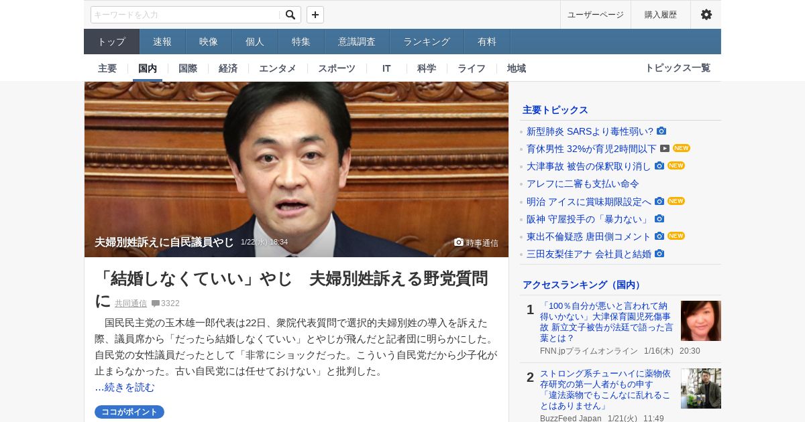Open 大津事故 被告の保釈取り消し topic
Screen dimensions: 805x422
589,166
